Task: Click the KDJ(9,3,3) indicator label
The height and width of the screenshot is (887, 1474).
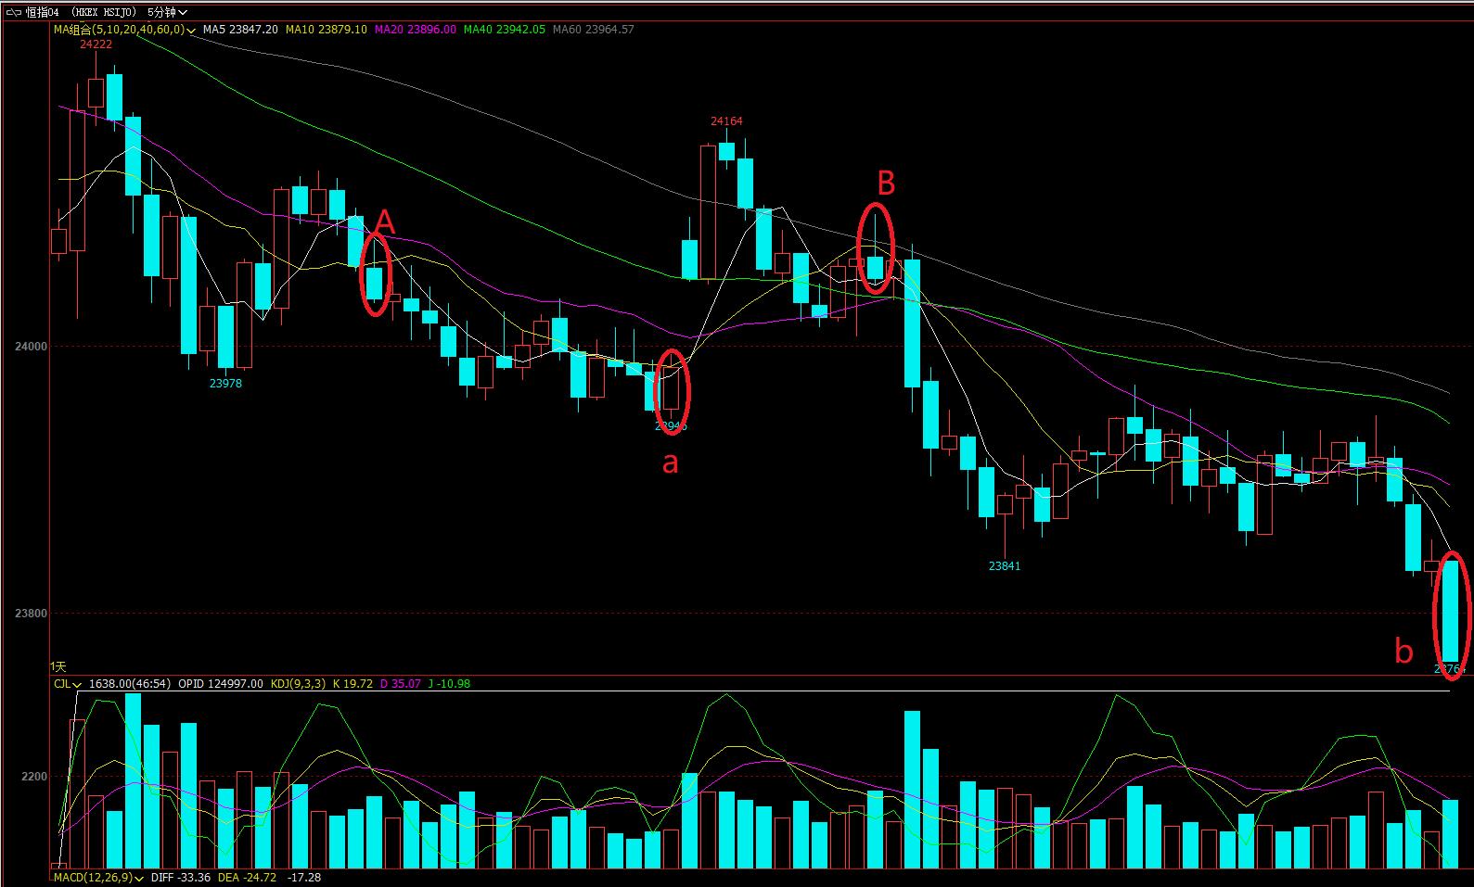Action: [298, 684]
